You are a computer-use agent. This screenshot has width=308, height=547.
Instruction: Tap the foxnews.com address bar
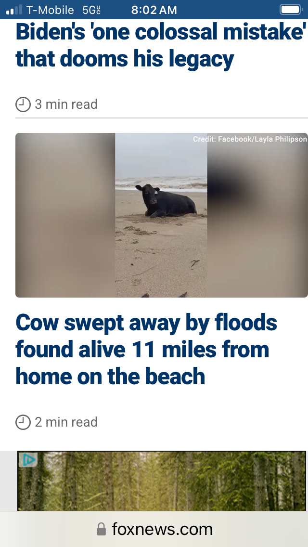[154, 529]
